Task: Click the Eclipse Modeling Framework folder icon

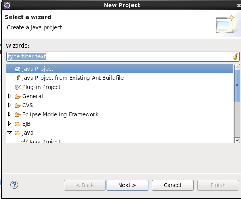Action: point(17,114)
